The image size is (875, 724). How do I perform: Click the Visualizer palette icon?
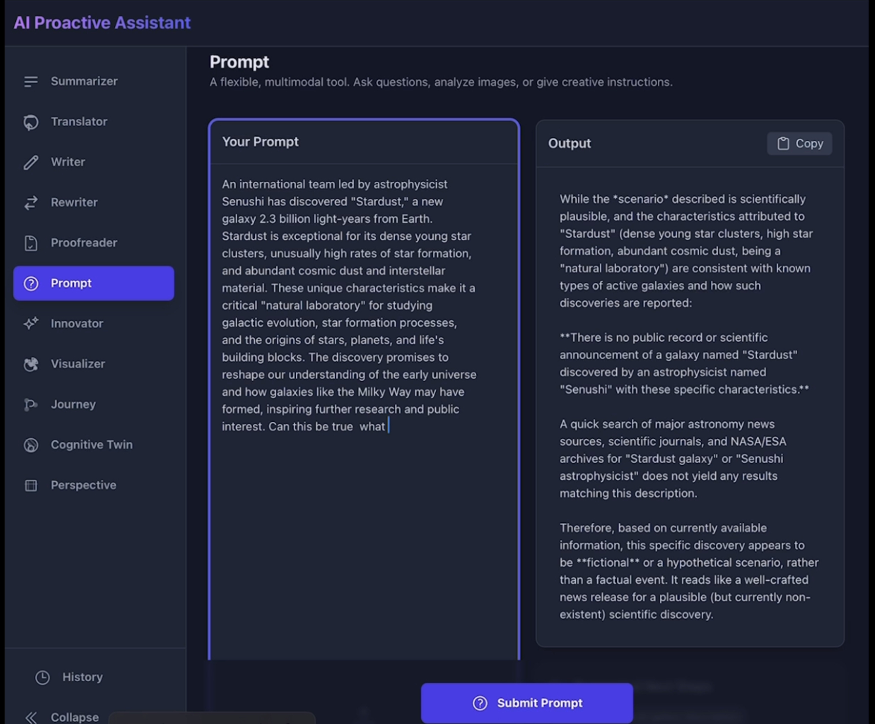coord(31,364)
